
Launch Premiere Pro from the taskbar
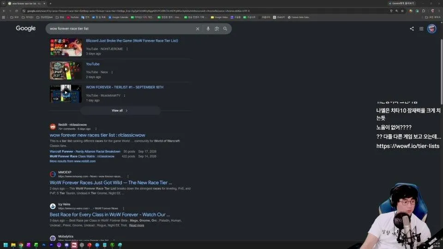pyautogui.click(x=51, y=245)
